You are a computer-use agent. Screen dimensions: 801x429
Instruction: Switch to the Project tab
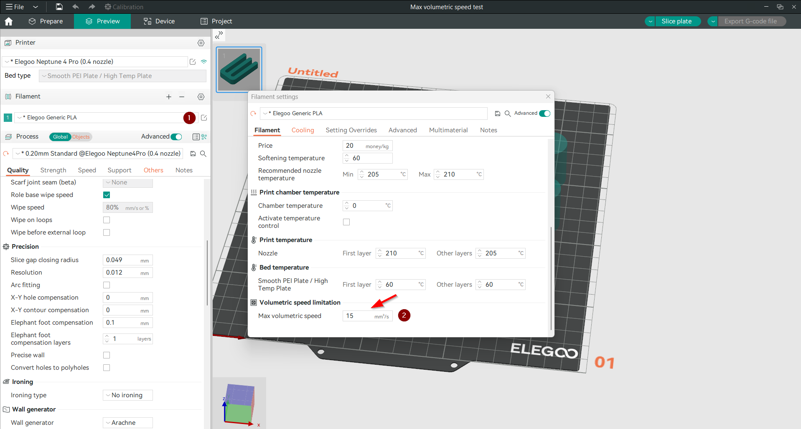point(216,21)
